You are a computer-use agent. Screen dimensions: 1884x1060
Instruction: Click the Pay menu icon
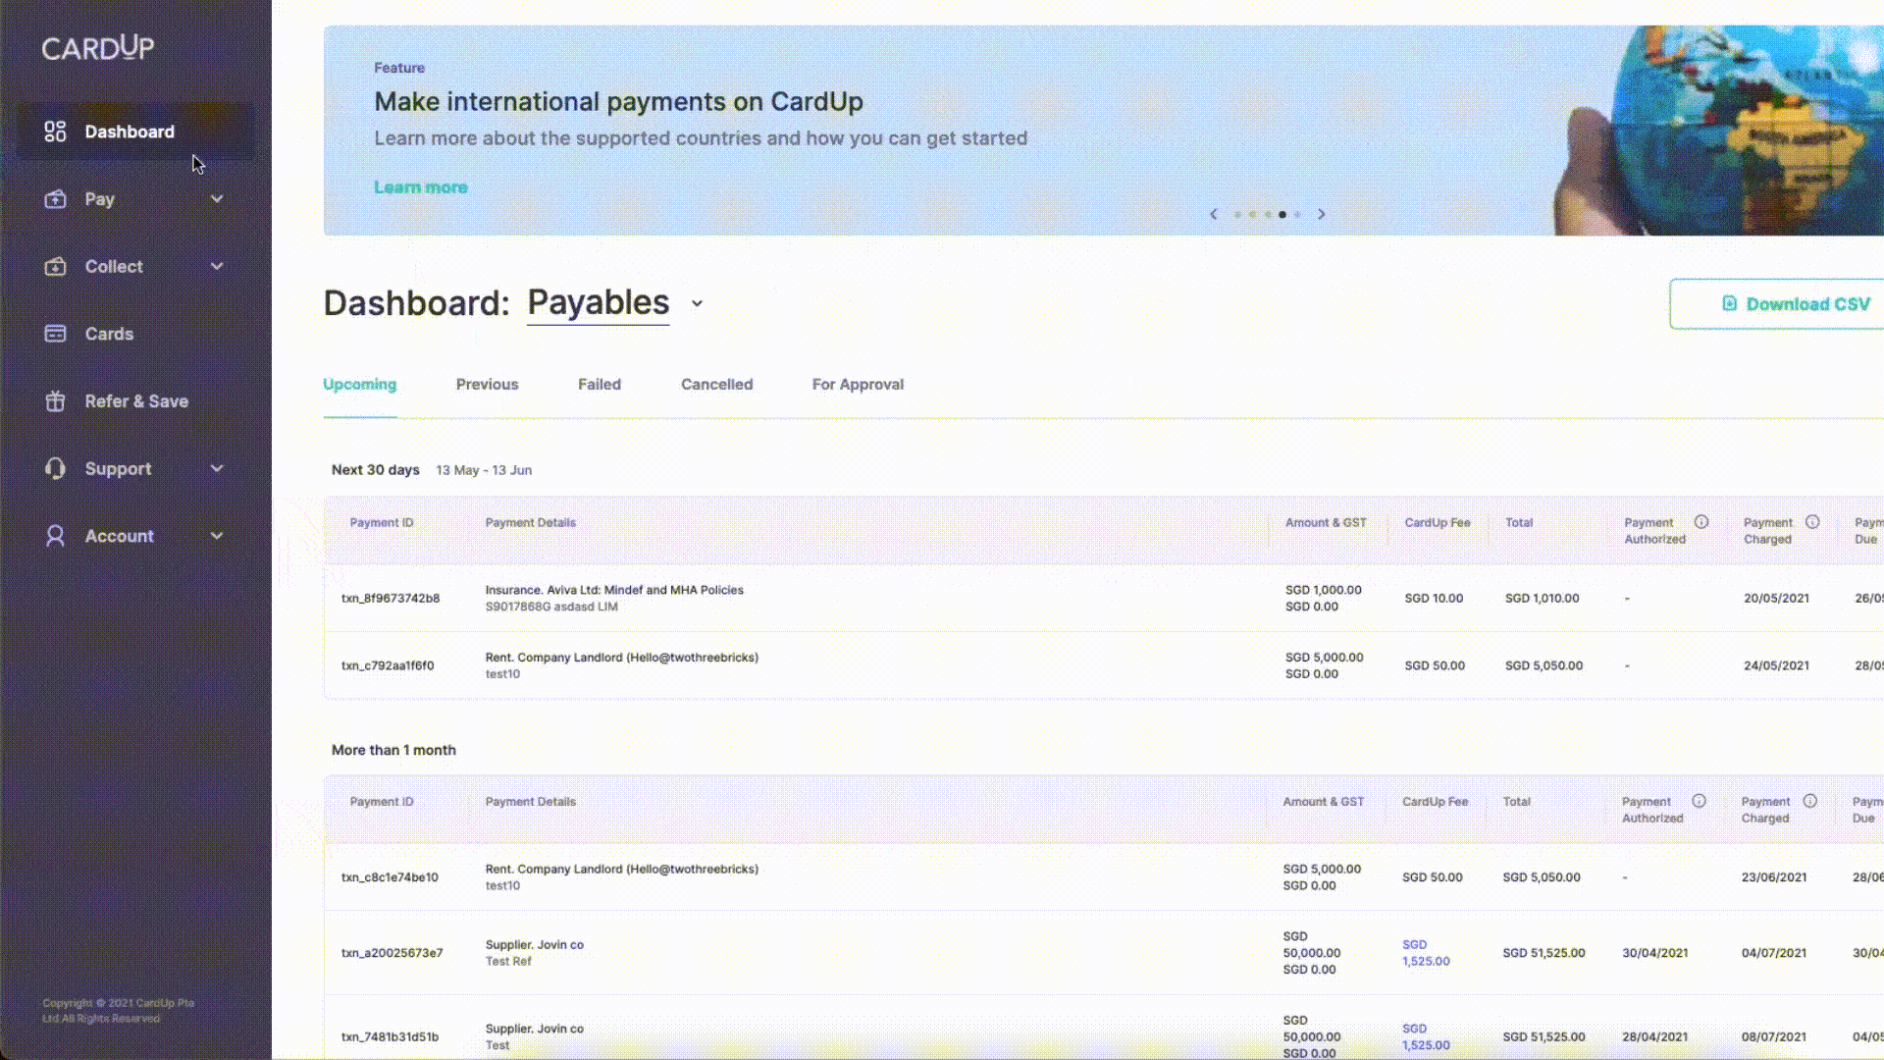pos(54,199)
